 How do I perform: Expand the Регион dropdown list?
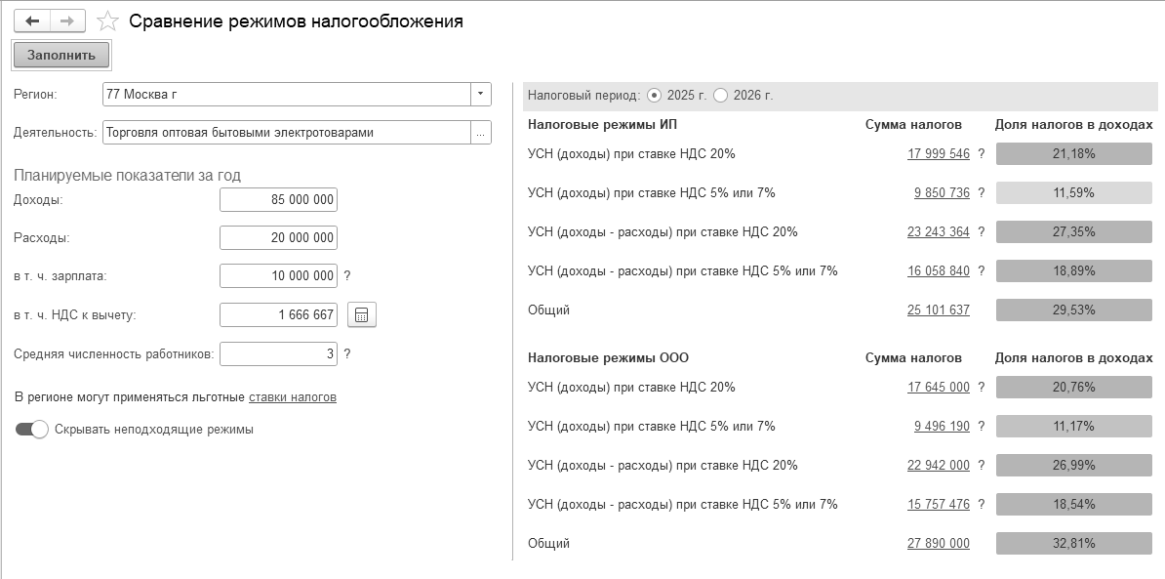[x=481, y=95]
